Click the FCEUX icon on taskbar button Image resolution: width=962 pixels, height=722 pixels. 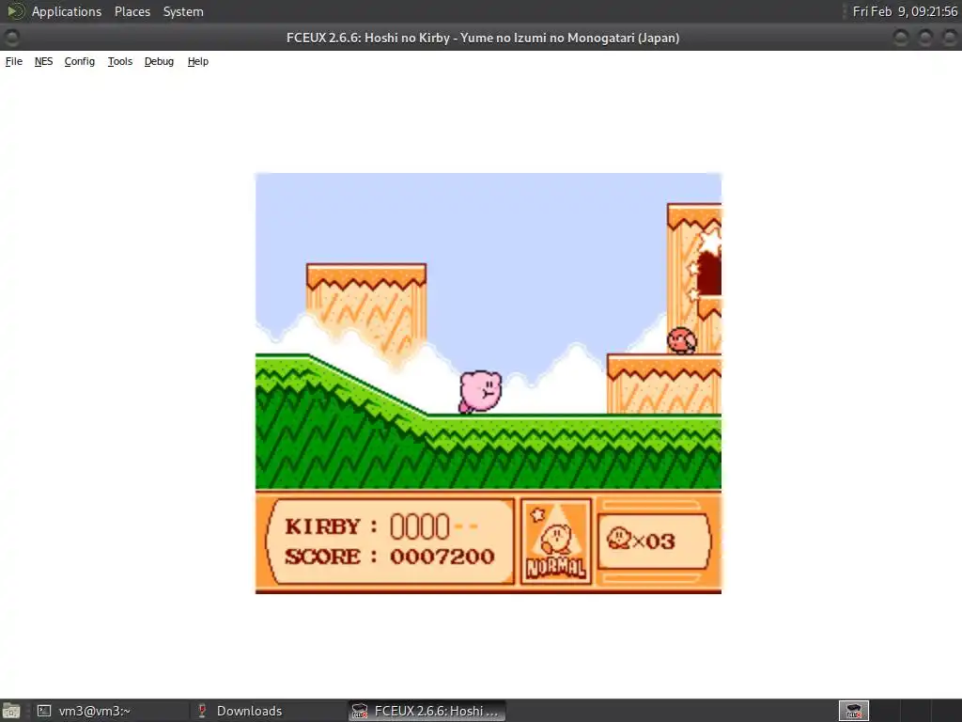(360, 711)
